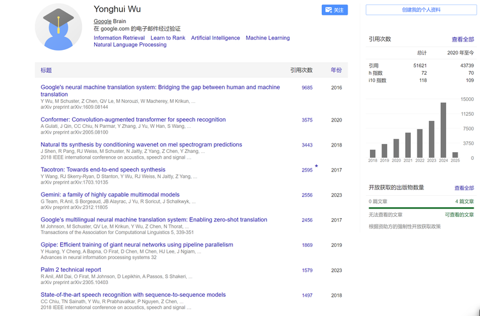Click citation count 1869
This screenshot has height=316, width=480.
[307, 245]
